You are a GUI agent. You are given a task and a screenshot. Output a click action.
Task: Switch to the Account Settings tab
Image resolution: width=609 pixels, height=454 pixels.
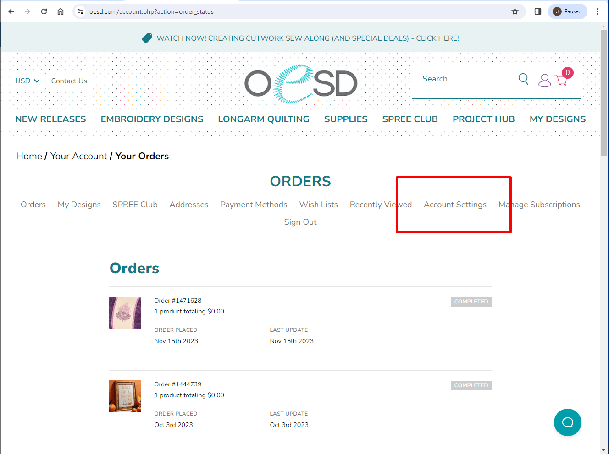coord(455,205)
